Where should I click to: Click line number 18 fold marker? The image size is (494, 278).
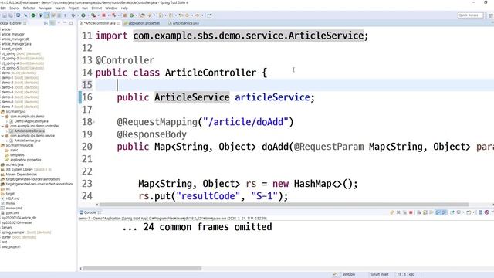click(94, 122)
